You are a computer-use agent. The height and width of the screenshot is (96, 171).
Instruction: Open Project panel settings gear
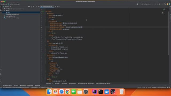(x=36, y=7)
